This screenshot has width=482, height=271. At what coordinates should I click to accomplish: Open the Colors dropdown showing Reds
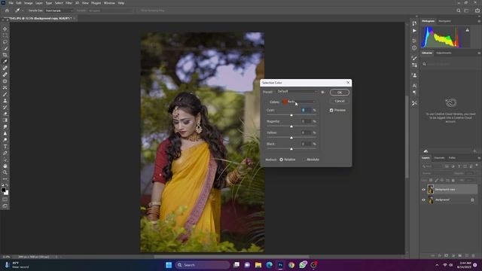[x=299, y=102]
